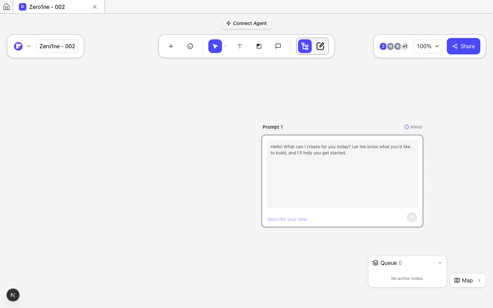Click the Connect Agent button
This screenshot has width=493, height=308.
(246, 23)
